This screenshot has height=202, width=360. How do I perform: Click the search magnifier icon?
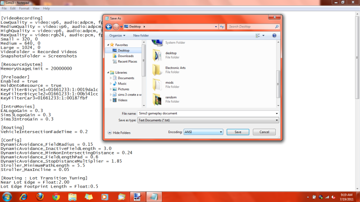tap(277, 27)
